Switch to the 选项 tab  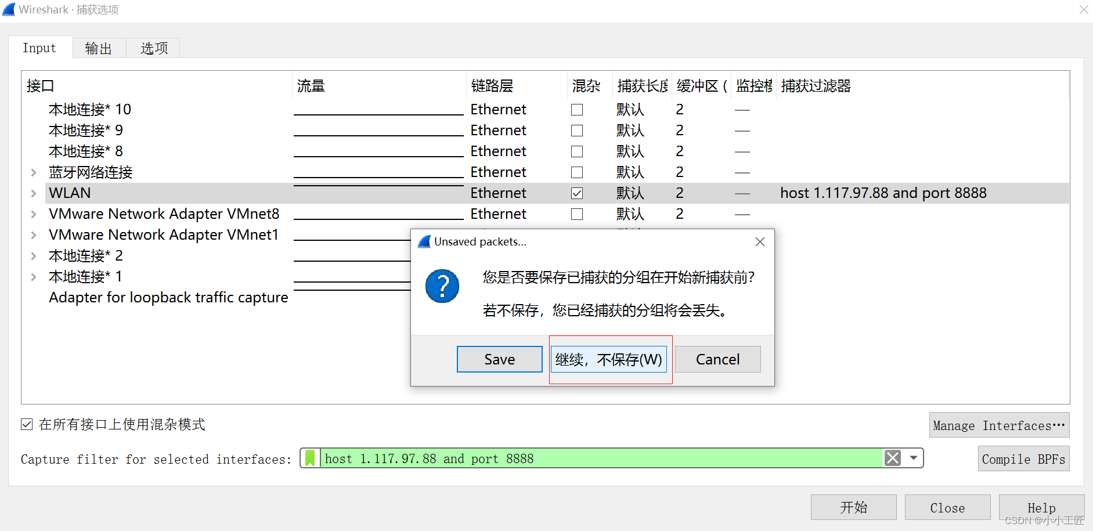point(154,48)
